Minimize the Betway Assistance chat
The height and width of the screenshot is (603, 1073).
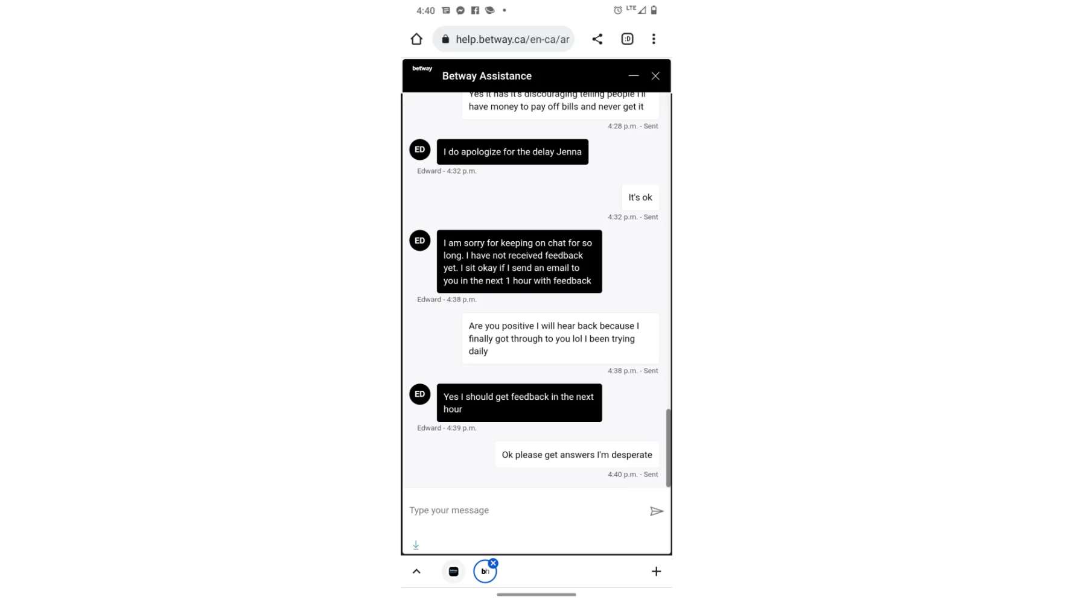click(633, 76)
